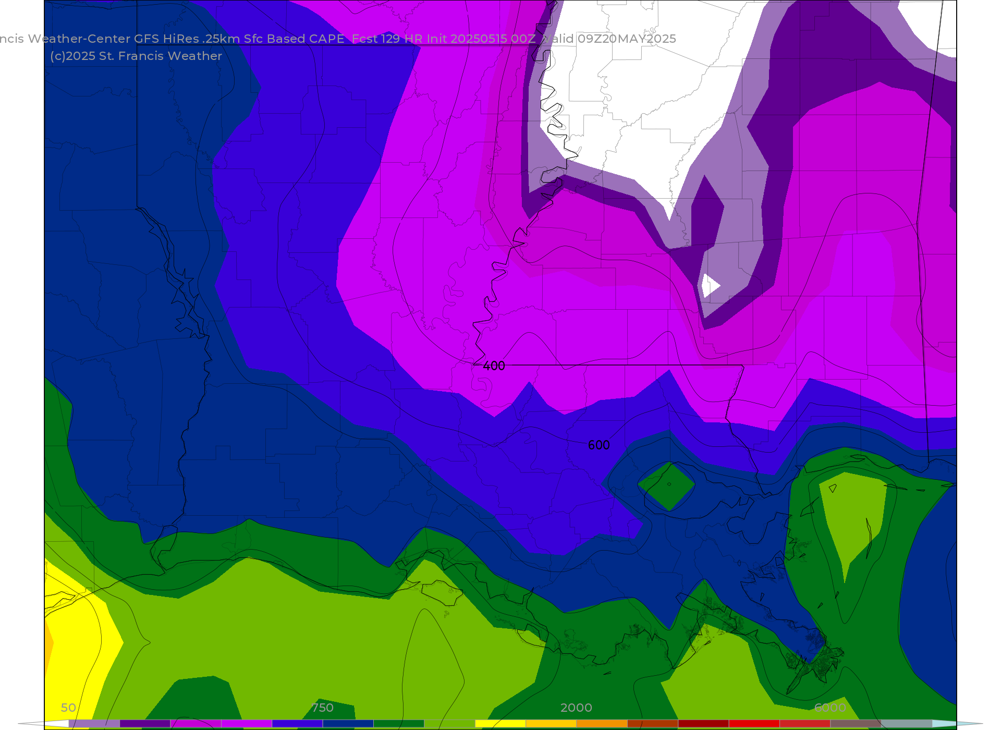
Task: Select the orange swatch in the color bar
Action: pyautogui.click(x=602, y=724)
